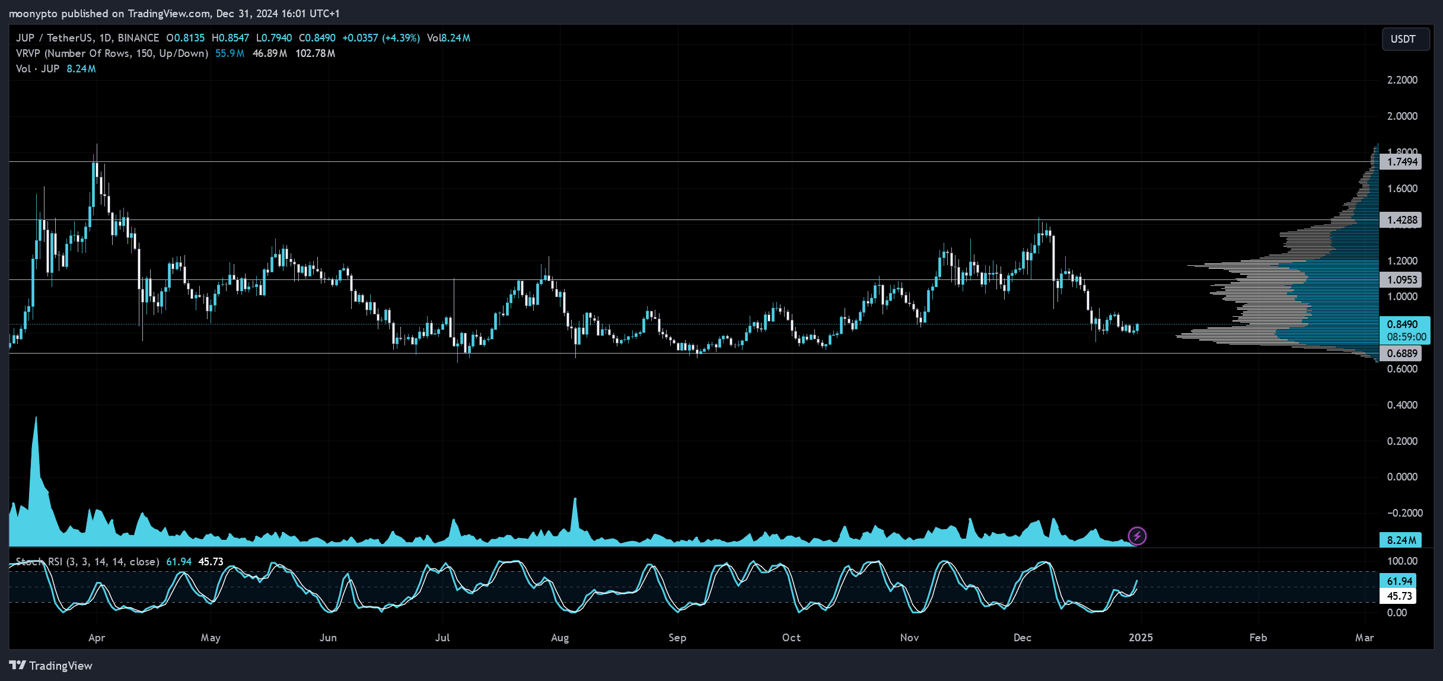Screen dimensions: 1443x681
Task: Click the Feb label on time axis
Action: (1258, 638)
